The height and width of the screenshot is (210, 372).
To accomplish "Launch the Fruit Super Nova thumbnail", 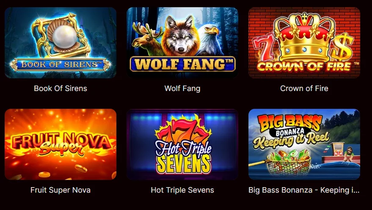I will [61, 144].
